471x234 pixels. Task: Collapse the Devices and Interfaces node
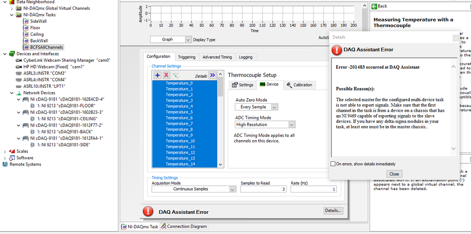tap(5, 54)
